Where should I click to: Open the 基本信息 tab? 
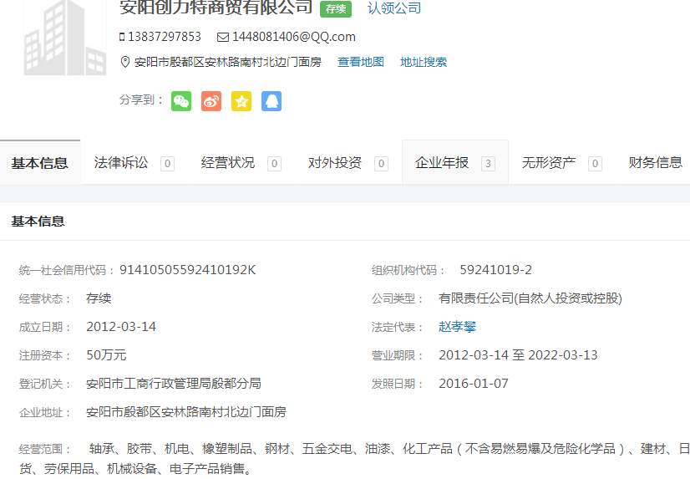click(39, 163)
